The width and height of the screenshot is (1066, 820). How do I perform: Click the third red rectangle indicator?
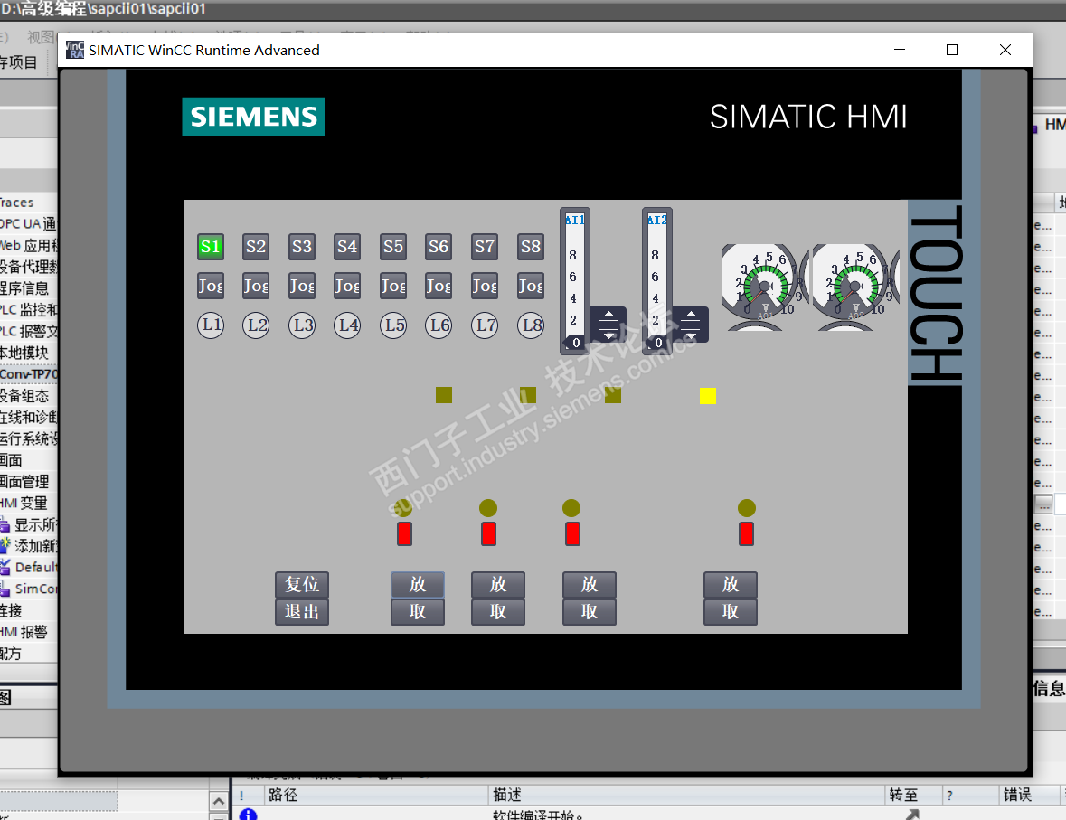pos(572,533)
